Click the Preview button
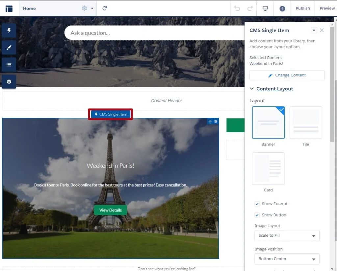This screenshot has height=271, width=337. [x=327, y=8]
